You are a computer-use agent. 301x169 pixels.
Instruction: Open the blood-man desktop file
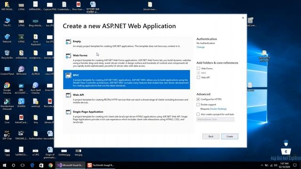(150, 6)
